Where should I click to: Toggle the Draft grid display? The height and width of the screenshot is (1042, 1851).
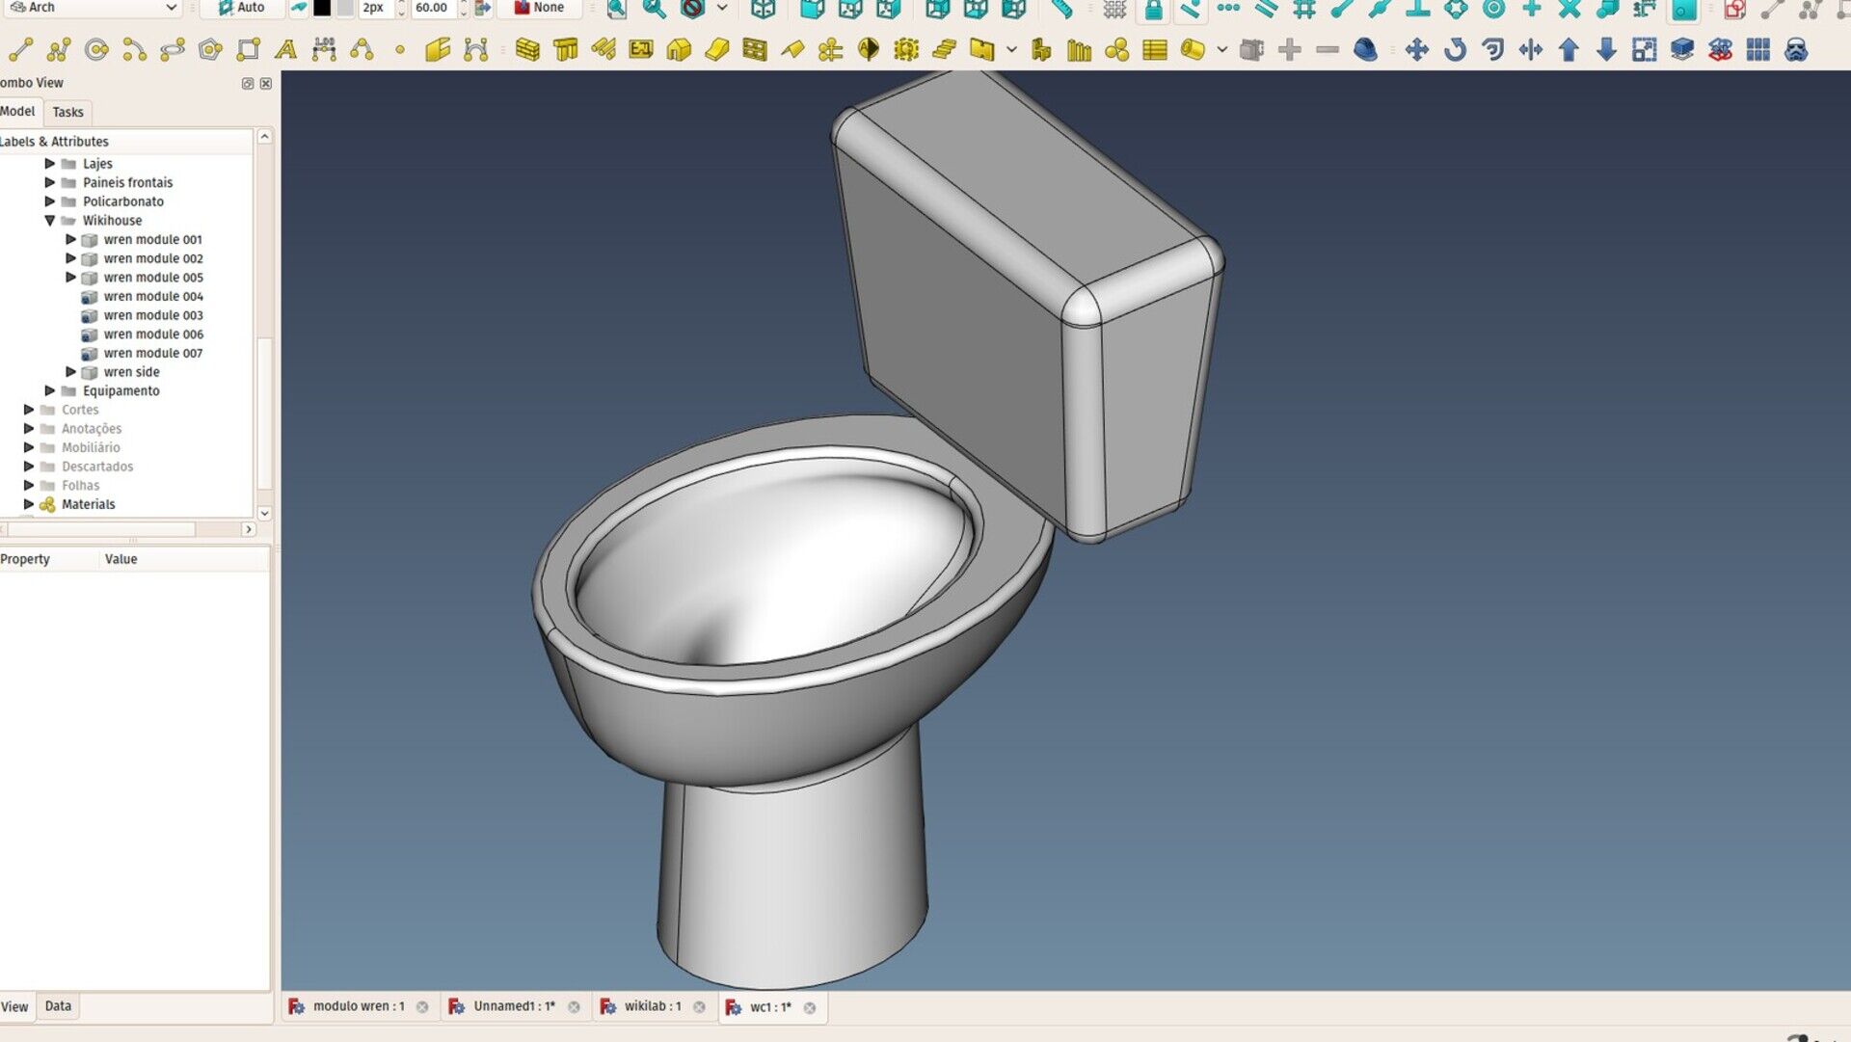[x=1115, y=9]
